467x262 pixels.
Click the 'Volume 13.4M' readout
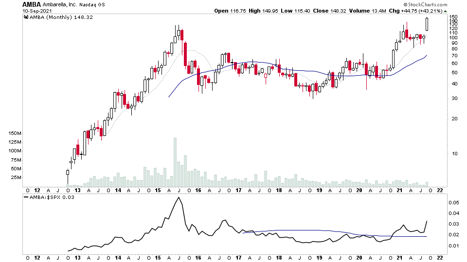368,11
